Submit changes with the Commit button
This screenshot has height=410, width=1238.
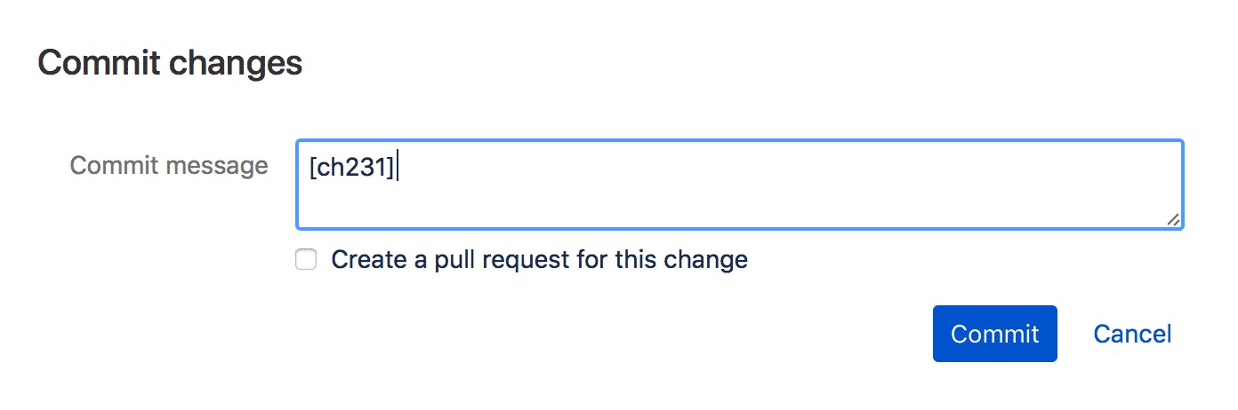tap(994, 334)
